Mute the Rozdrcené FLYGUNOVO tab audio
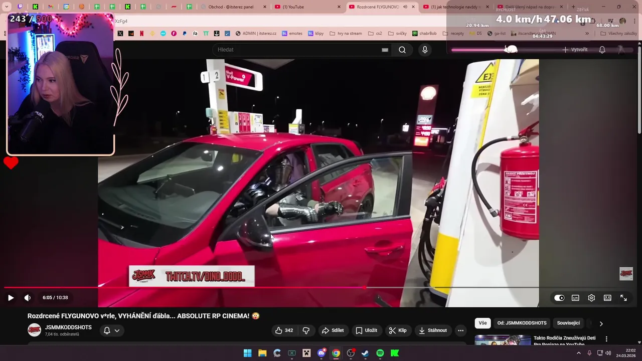Screen dimensions: 642x361 pos(405,7)
